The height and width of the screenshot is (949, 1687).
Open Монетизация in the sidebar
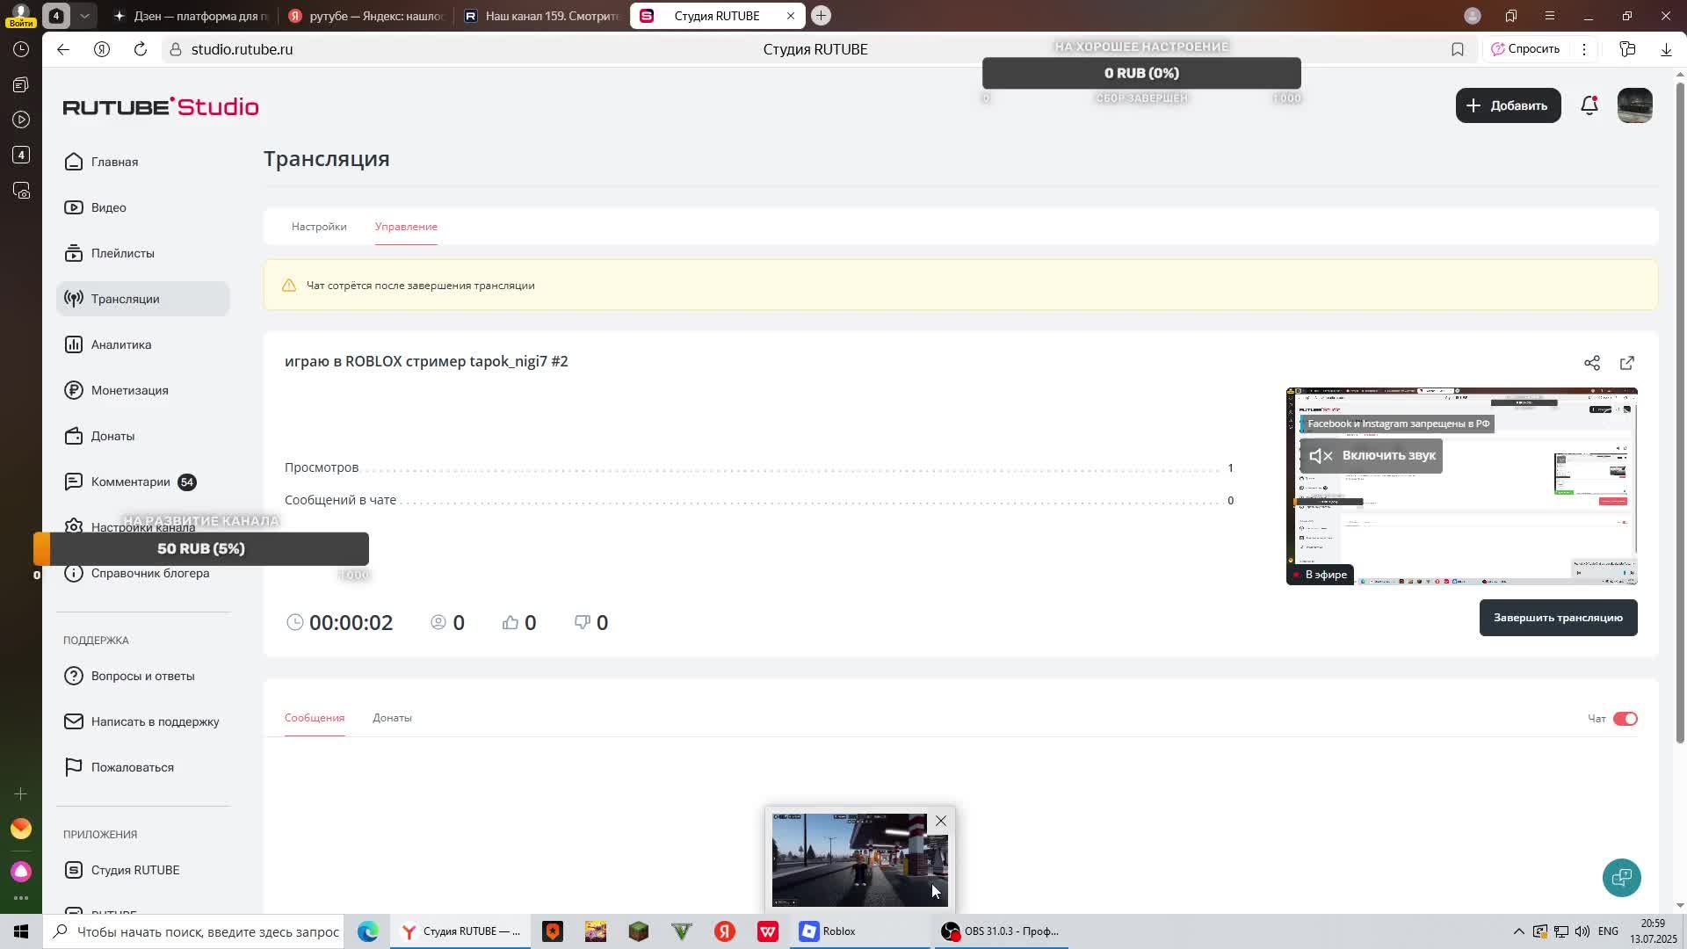tap(129, 390)
